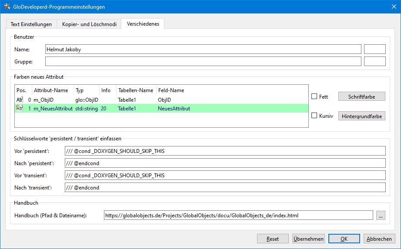401x249 pixels.
Task: Click the GloDeveloper app icon in title bar
Action: [7, 7]
